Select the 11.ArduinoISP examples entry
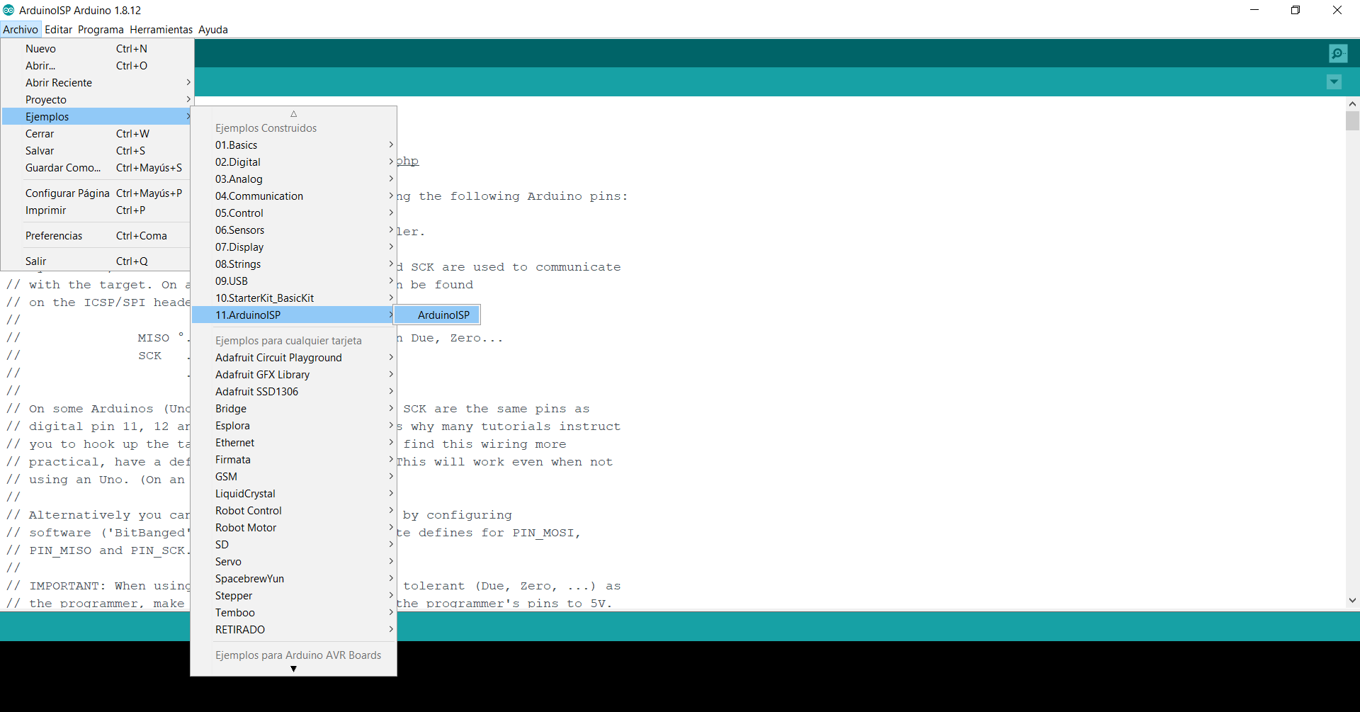This screenshot has width=1360, height=712. coord(293,315)
